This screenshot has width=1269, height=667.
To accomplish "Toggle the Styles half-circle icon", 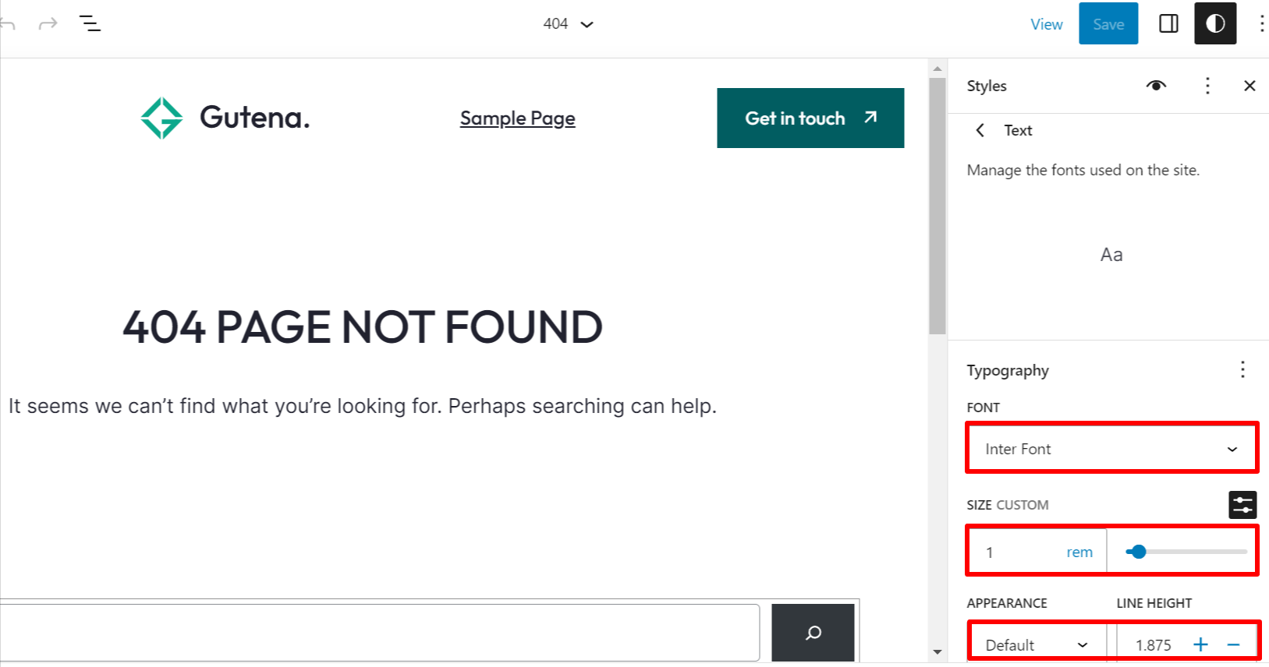I will [x=1215, y=23].
